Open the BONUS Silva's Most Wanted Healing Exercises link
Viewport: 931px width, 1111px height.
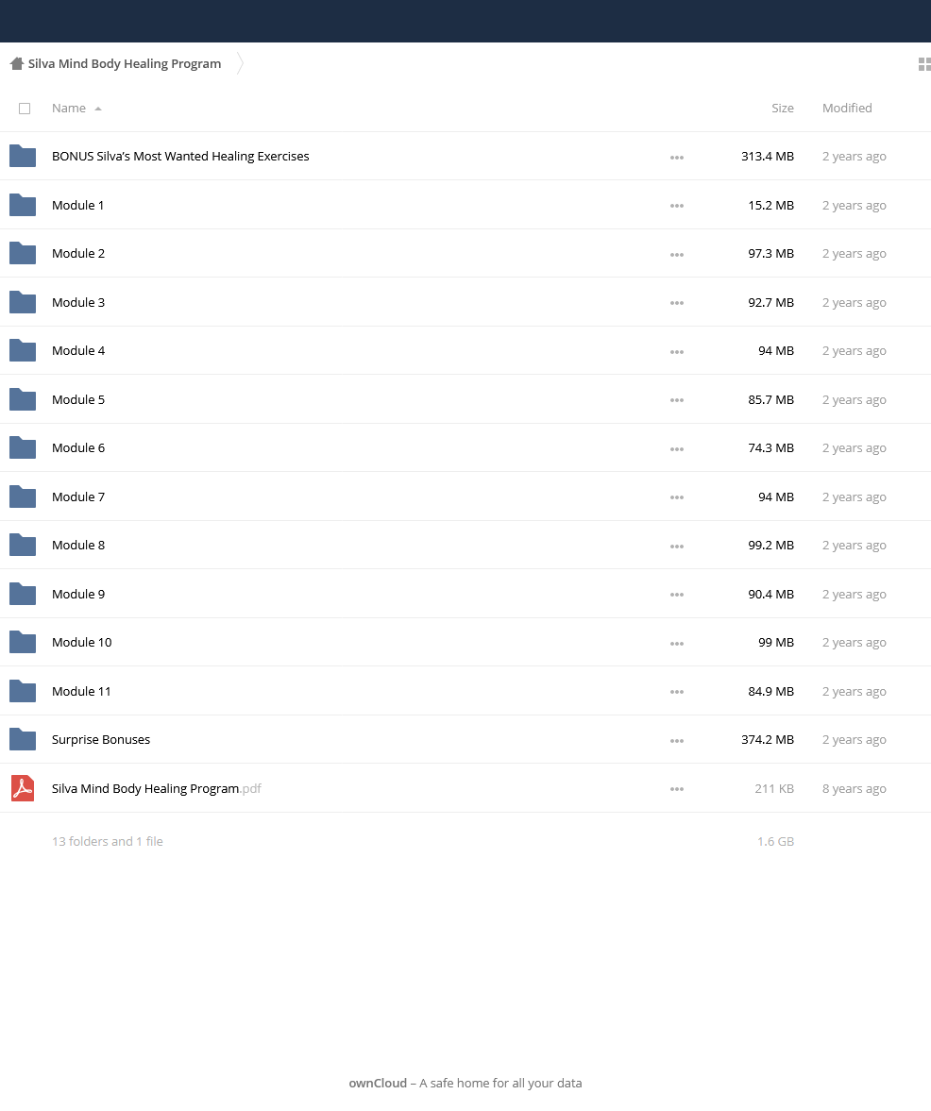pyautogui.click(x=180, y=157)
